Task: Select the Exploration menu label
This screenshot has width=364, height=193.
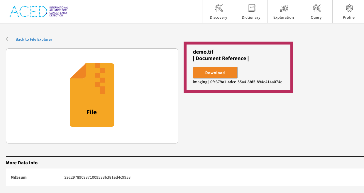Action: click(284, 18)
